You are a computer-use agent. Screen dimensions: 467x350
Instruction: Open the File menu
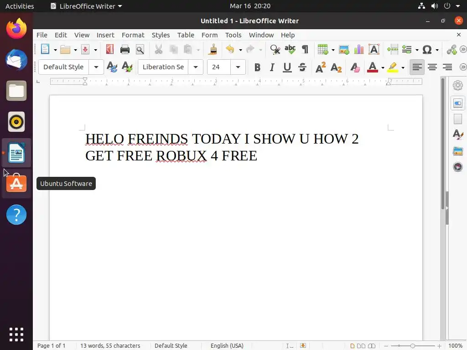[x=42, y=35]
